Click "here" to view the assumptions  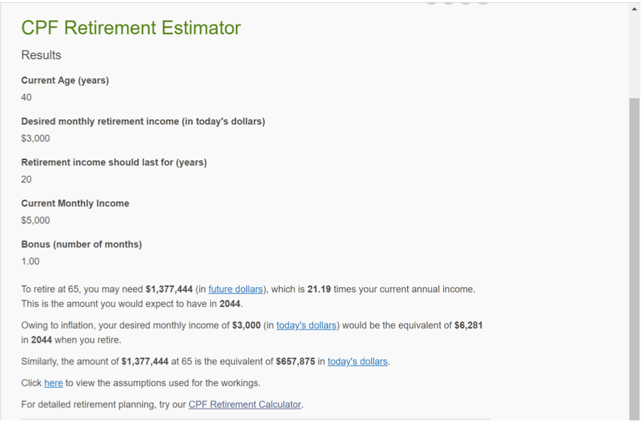54,383
